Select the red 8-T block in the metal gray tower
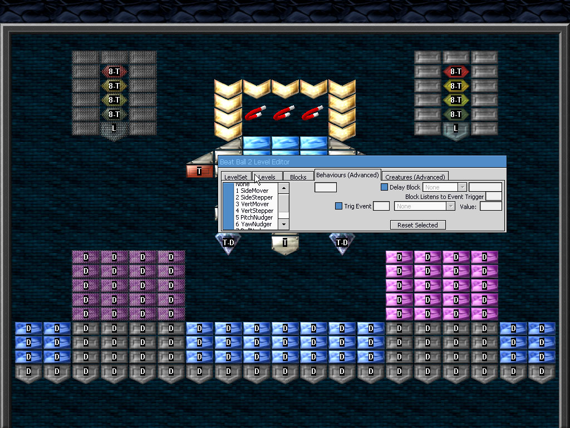 click(456, 71)
